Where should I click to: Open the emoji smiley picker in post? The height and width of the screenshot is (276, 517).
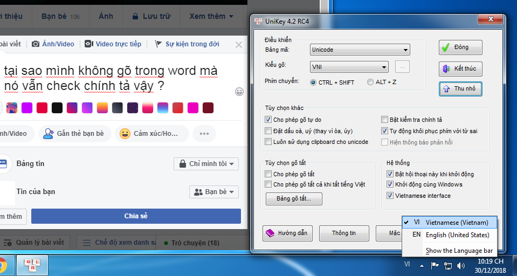coord(239,92)
